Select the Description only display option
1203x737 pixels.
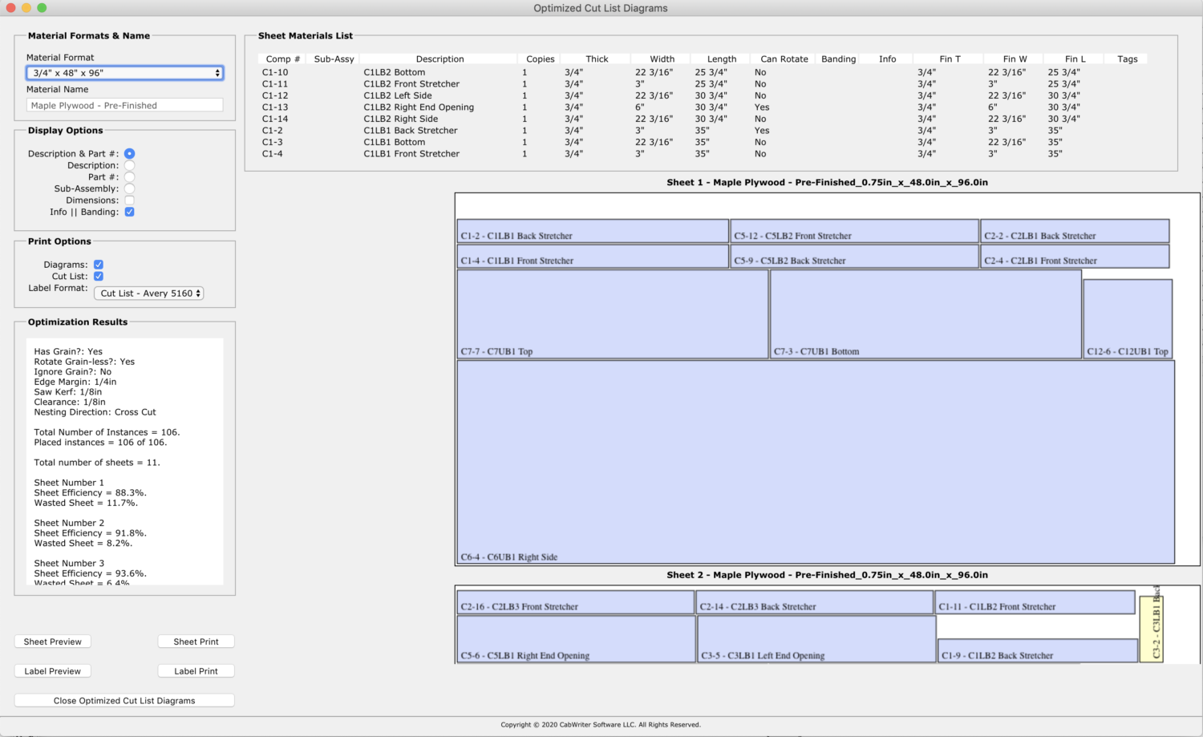(129, 165)
